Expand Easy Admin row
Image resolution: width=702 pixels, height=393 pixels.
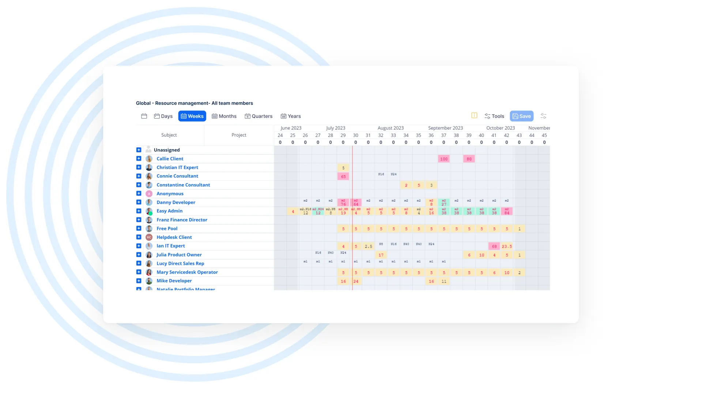point(139,211)
